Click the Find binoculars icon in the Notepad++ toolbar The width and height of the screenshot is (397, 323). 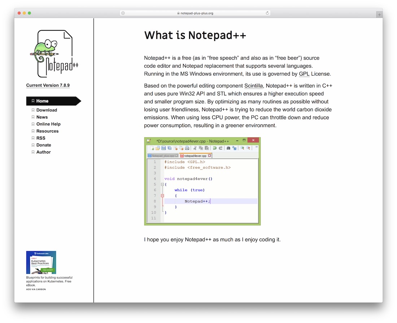point(228,148)
